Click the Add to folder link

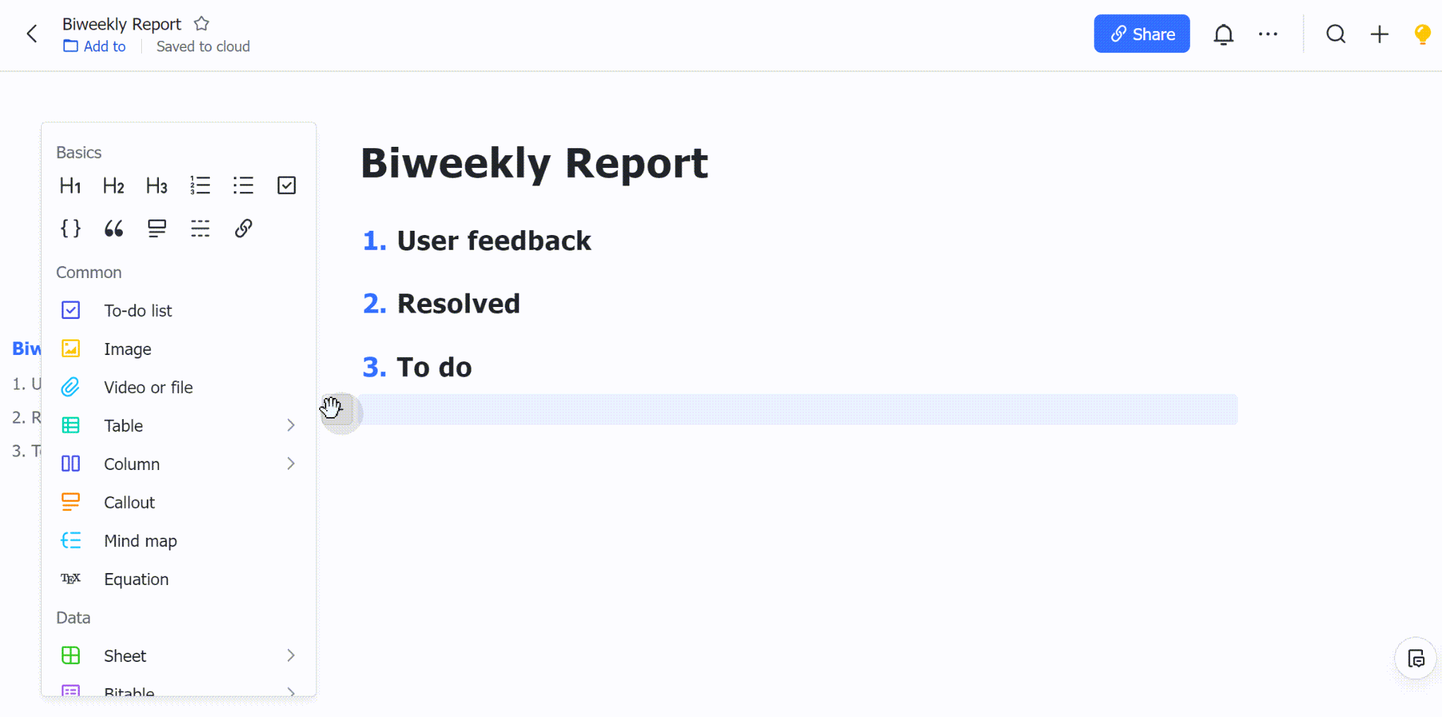(x=95, y=47)
